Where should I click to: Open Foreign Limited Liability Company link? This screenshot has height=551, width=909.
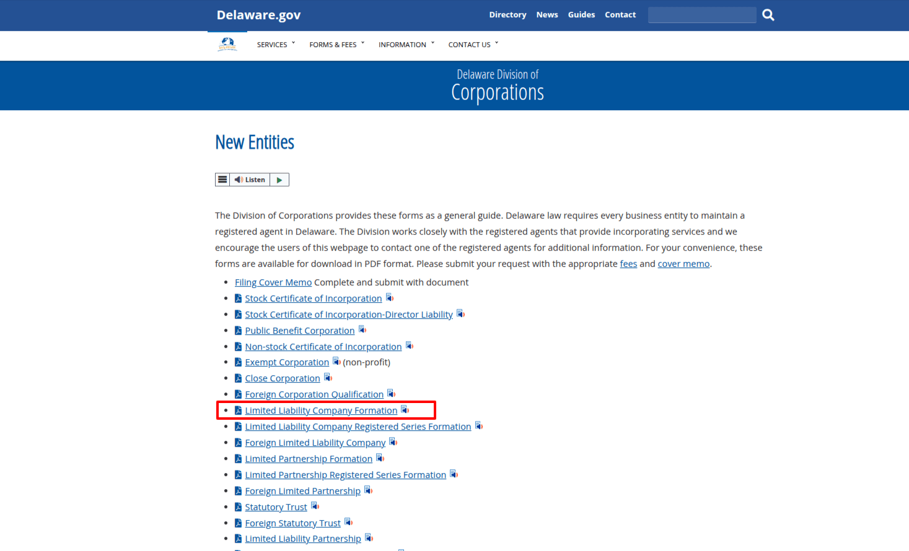pos(315,443)
